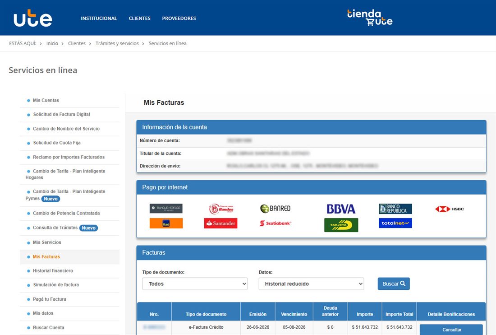The height and width of the screenshot is (335, 496).
Task: Sort by Nro. column header
Action: coord(154,311)
